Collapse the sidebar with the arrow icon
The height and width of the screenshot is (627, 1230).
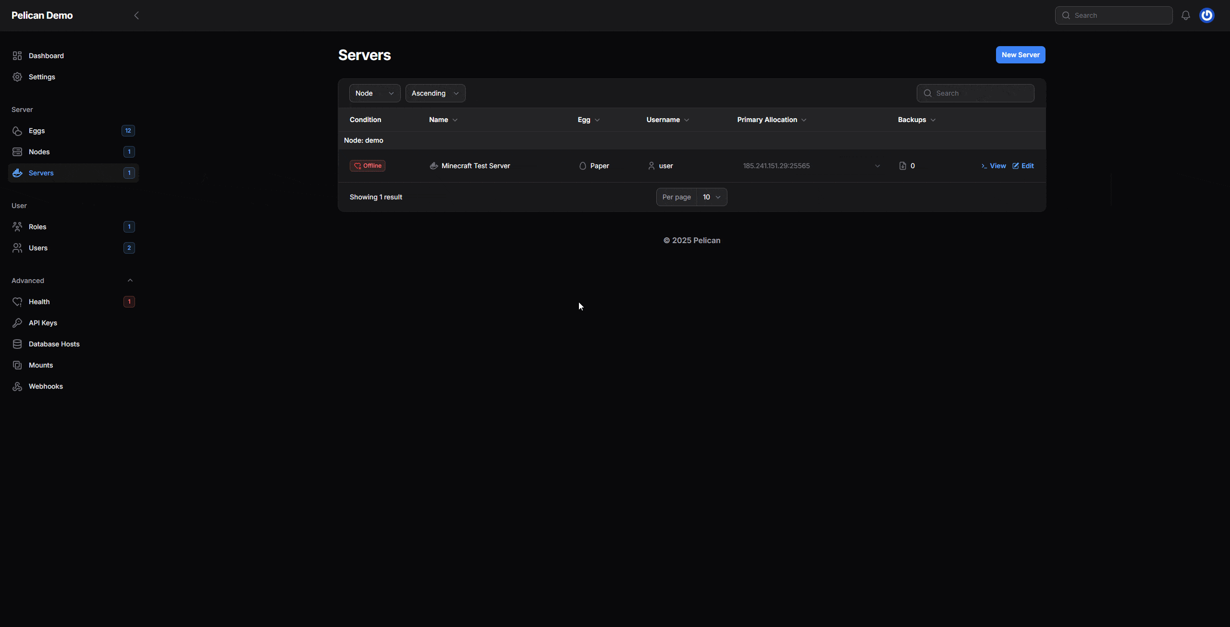[x=136, y=15]
